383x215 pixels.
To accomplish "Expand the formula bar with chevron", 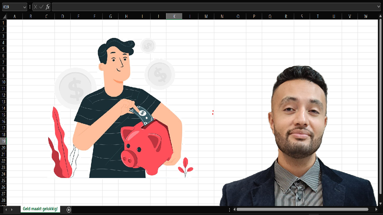I will [379, 7].
